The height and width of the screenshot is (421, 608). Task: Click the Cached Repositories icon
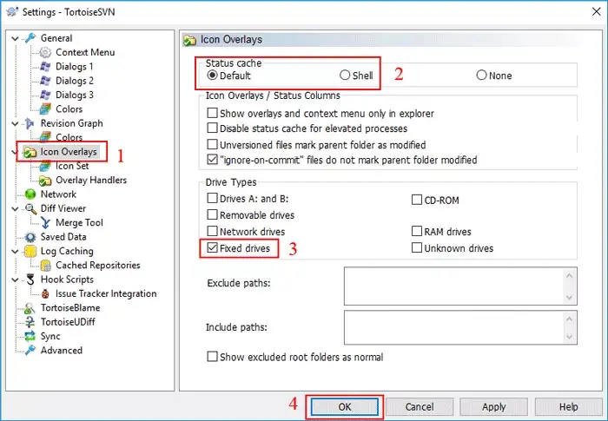pos(45,265)
